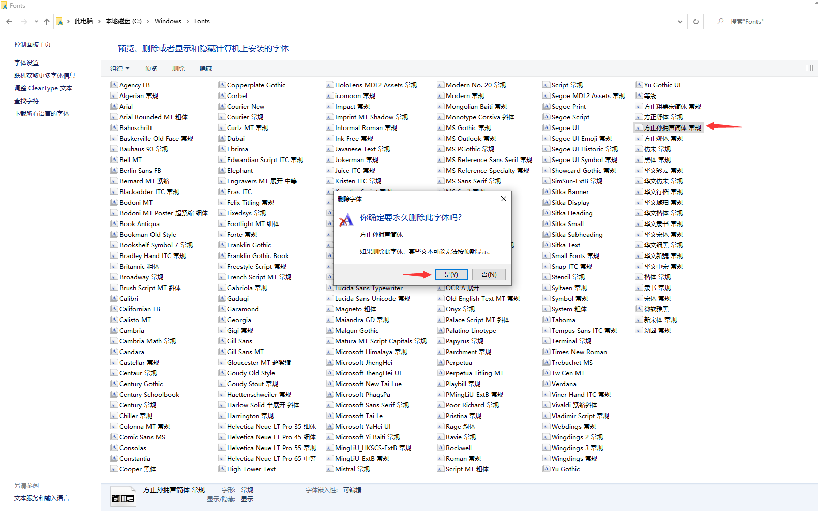Click the Verdana font icon
Screen dimensions: 818x511
point(547,384)
